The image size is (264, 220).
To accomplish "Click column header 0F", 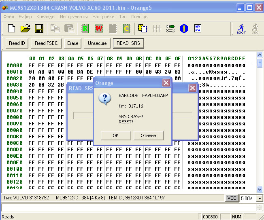I will 178,59.
